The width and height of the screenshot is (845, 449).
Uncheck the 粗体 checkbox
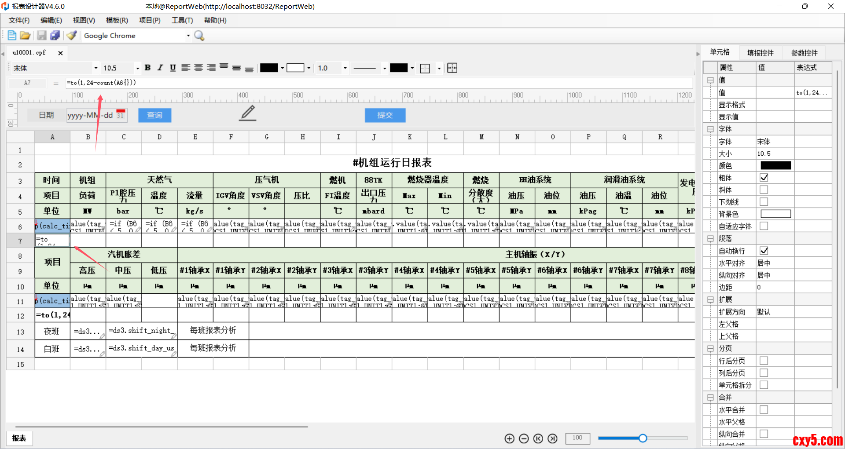[764, 178]
